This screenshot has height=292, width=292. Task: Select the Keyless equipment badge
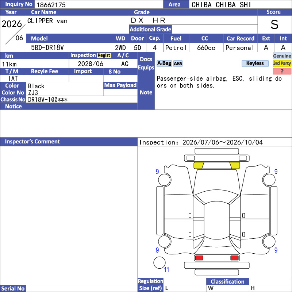click(255, 64)
